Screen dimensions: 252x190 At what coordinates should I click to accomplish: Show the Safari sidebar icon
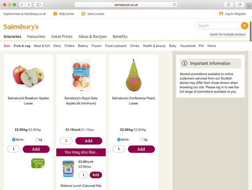pos(39,4)
